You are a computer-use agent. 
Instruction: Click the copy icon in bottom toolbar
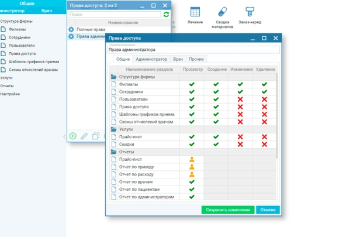96,136
